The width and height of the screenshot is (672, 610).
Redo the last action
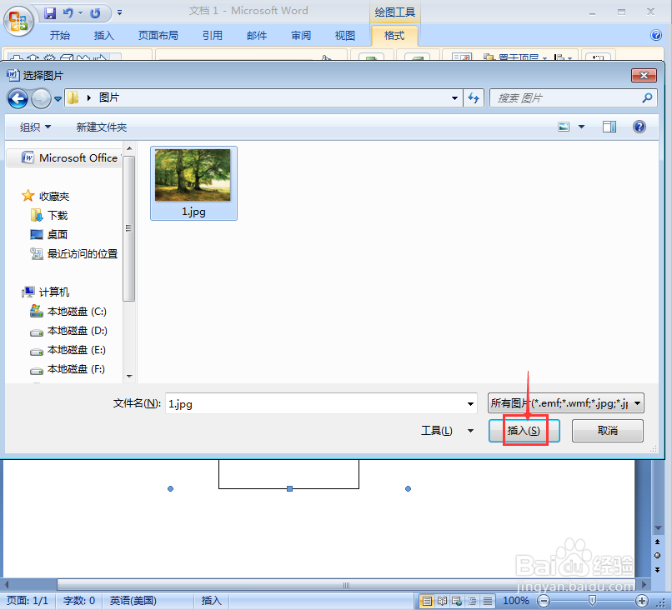pyautogui.click(x=95, y=13)
